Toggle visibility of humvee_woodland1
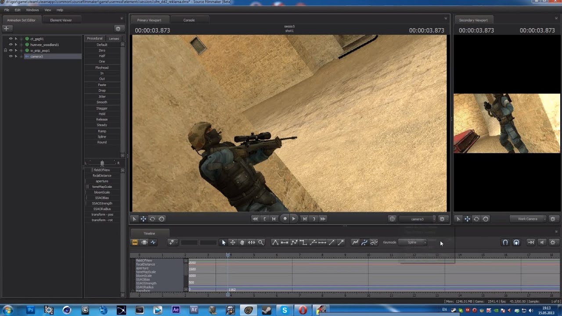Image resolution: width=562 pixels, height=316 pixels. pyautogui.click(x=11, y=44)
